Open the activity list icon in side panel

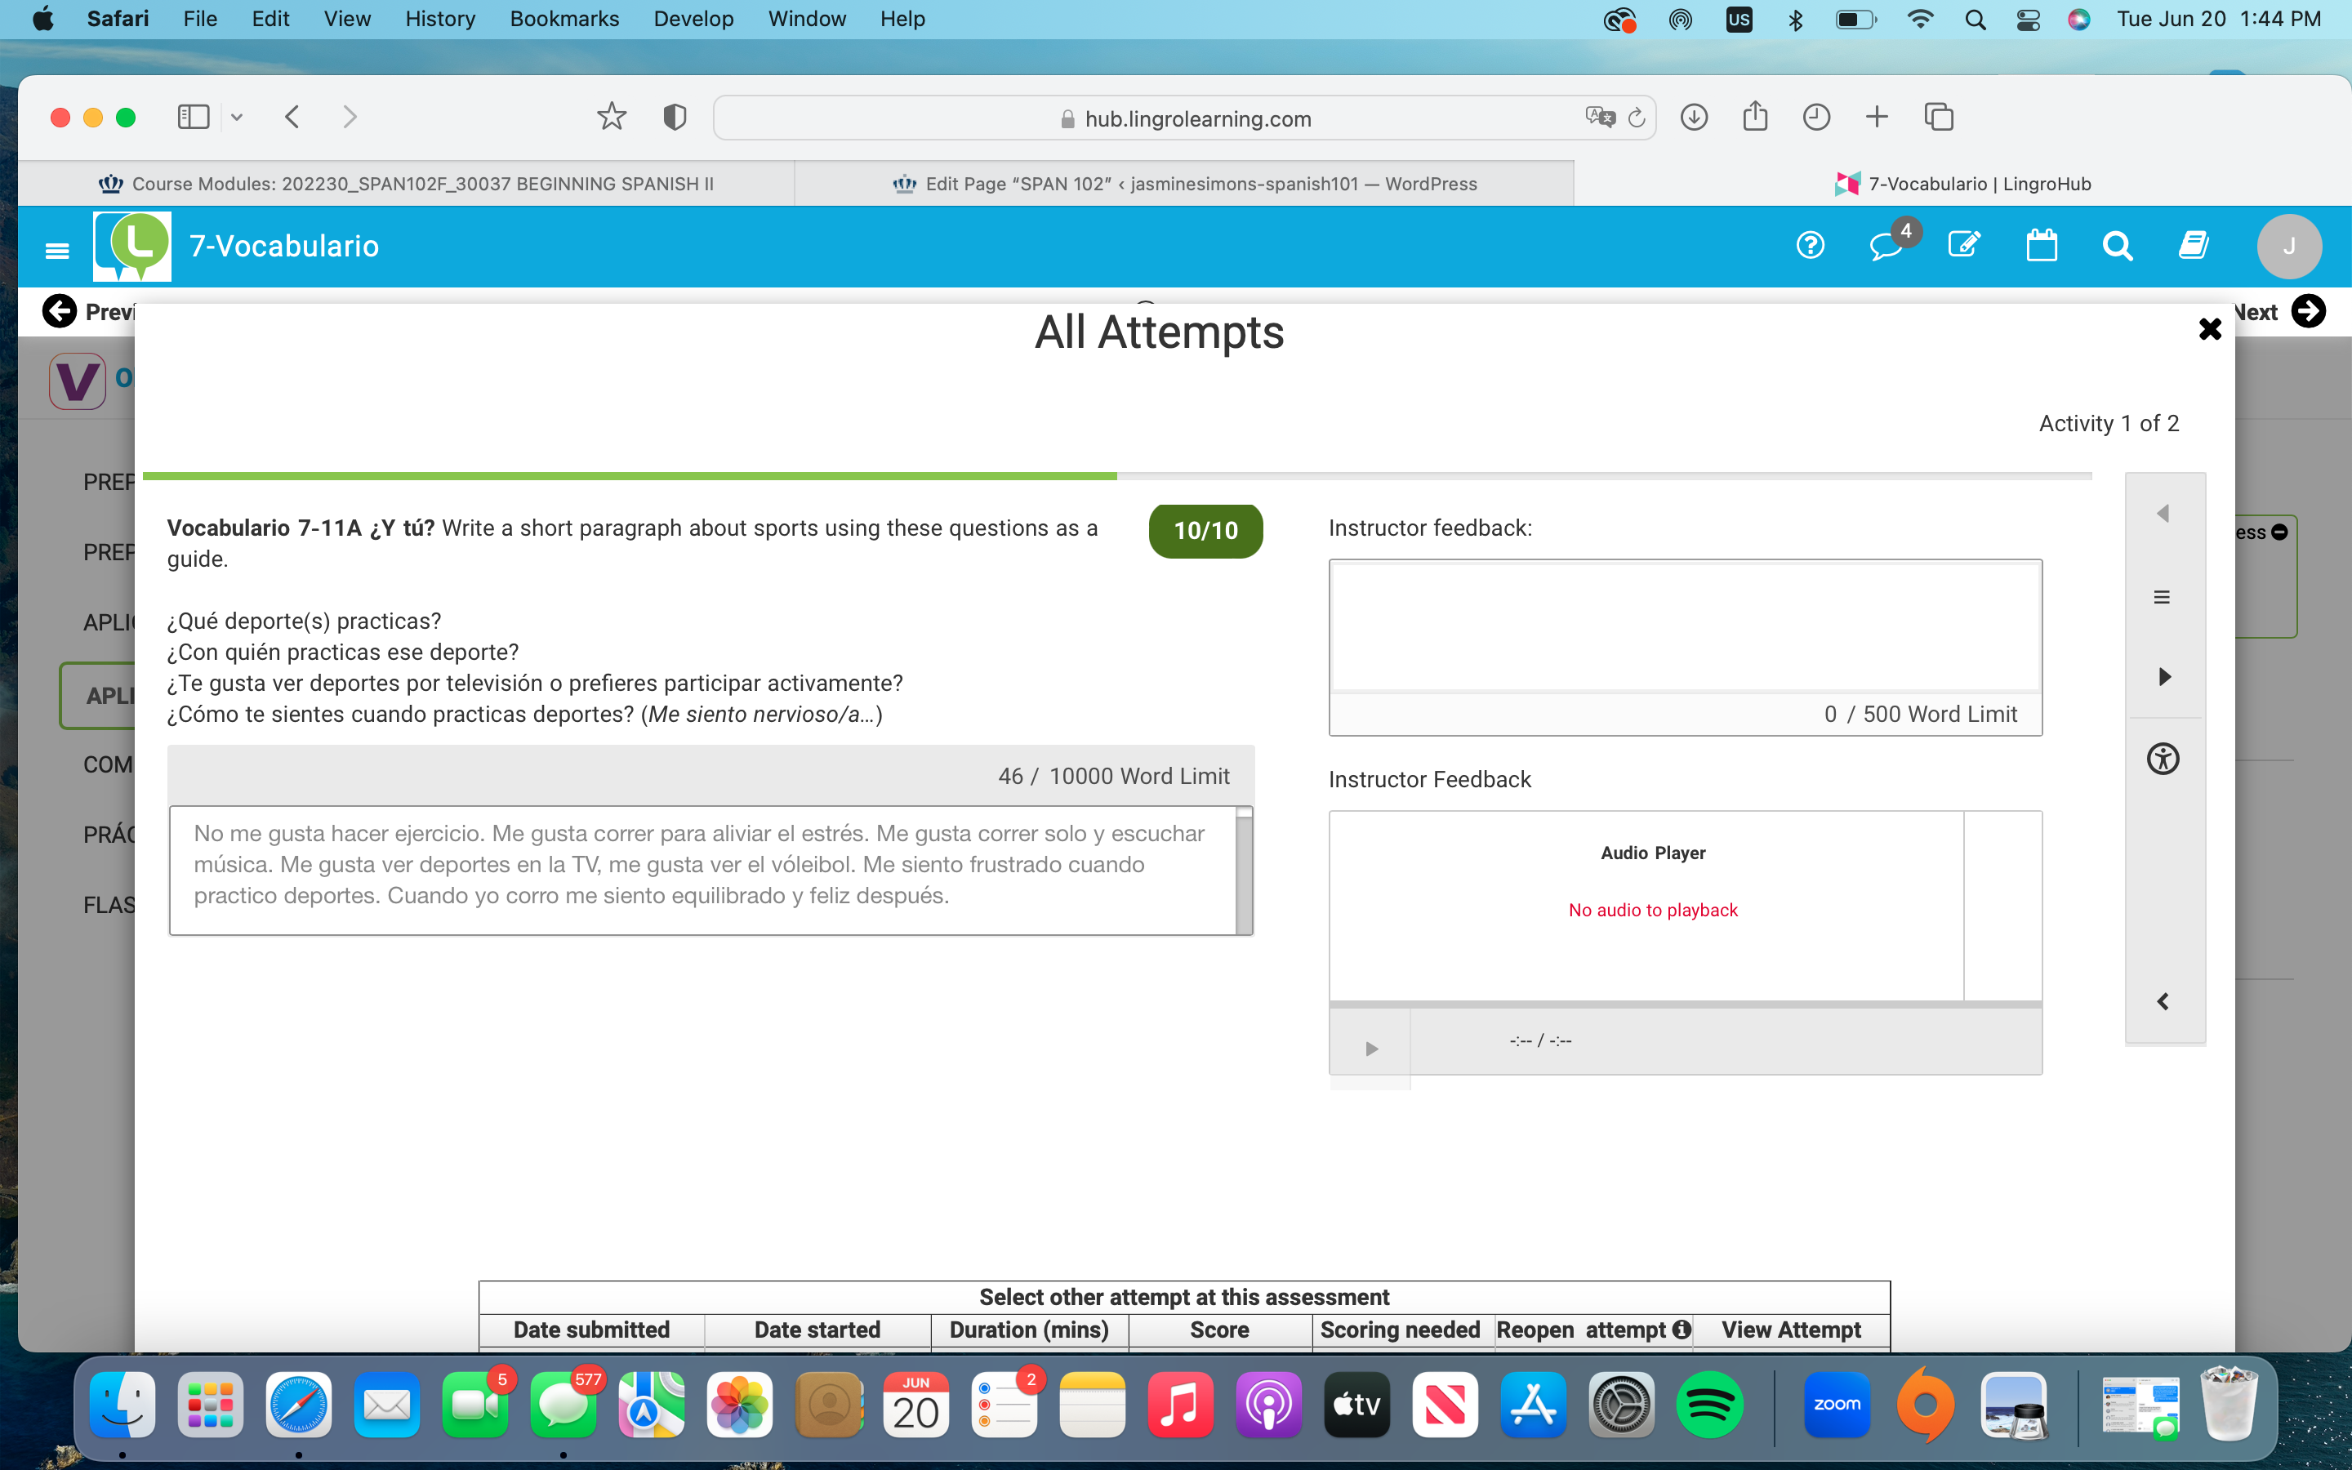2162,597
